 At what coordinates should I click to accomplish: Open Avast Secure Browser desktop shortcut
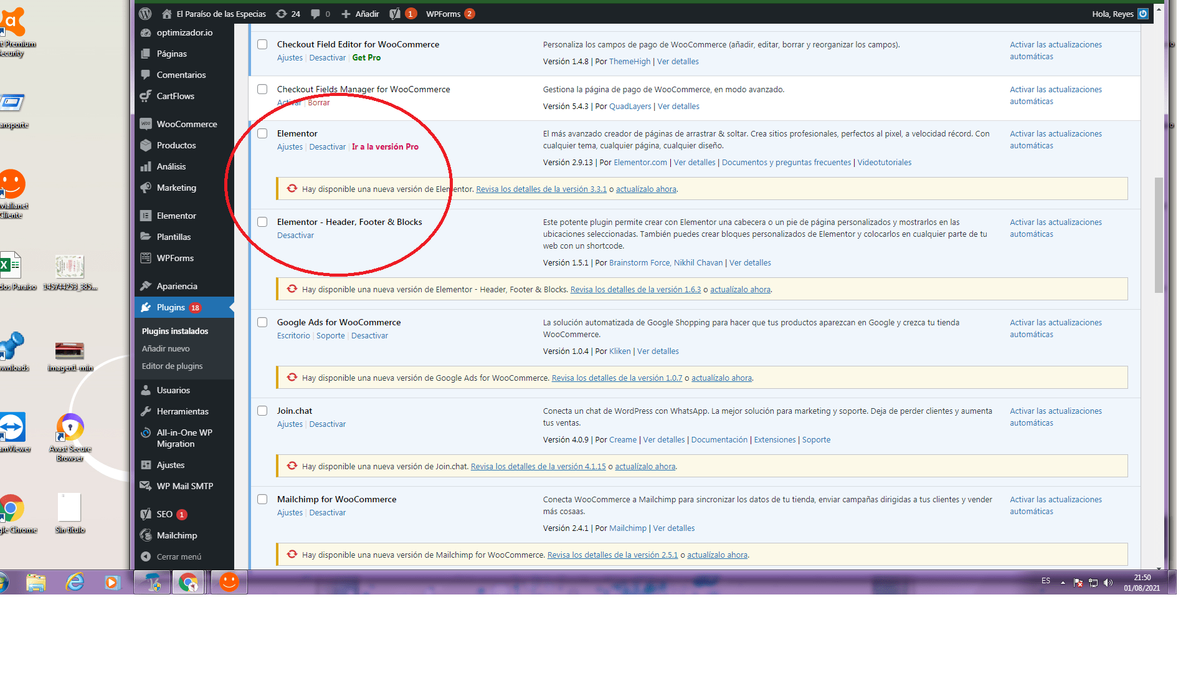70,437
